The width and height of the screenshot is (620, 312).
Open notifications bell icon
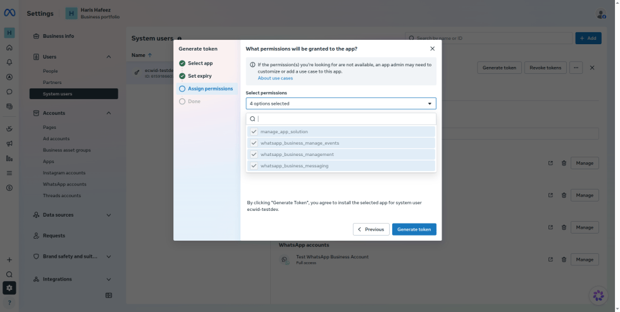pyautogui.click(x=9, y=62)
